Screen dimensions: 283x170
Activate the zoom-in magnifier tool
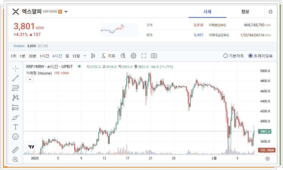point(15,159)
